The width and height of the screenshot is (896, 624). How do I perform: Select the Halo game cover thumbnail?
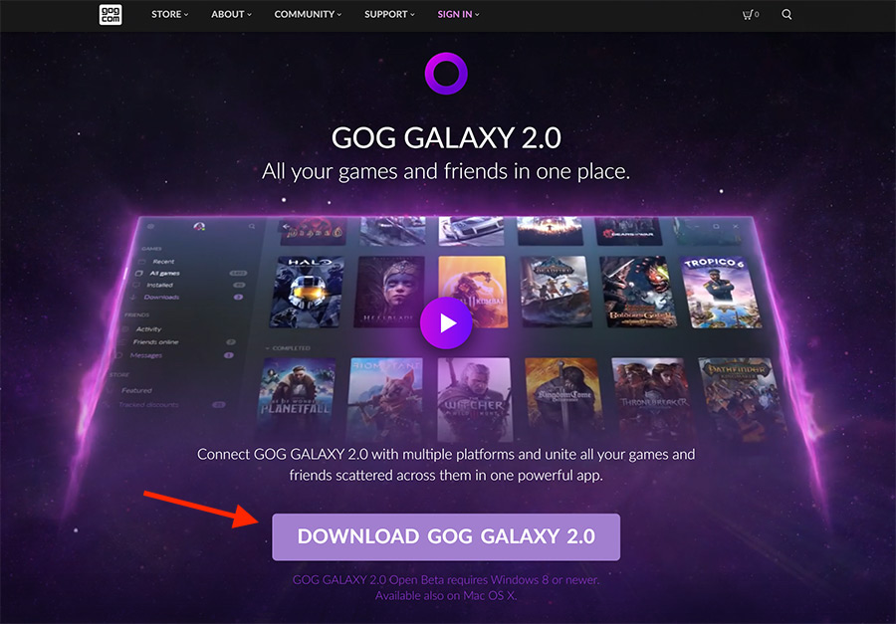308,292
